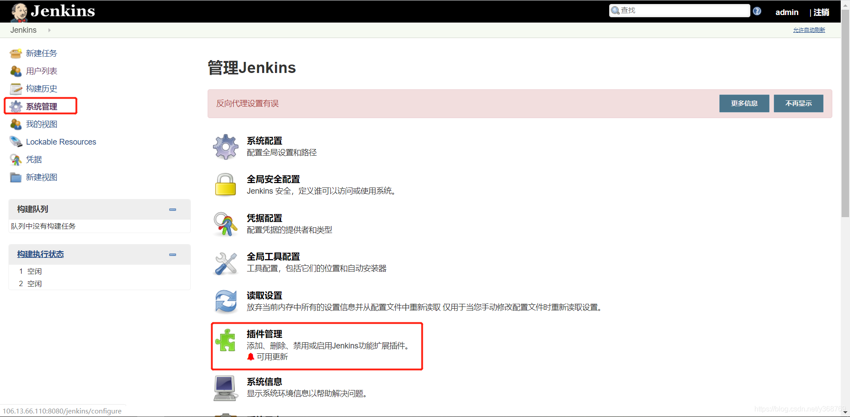
Task: Click the 配置全局设置和路径 description
Action: click(x=282, y=153)
